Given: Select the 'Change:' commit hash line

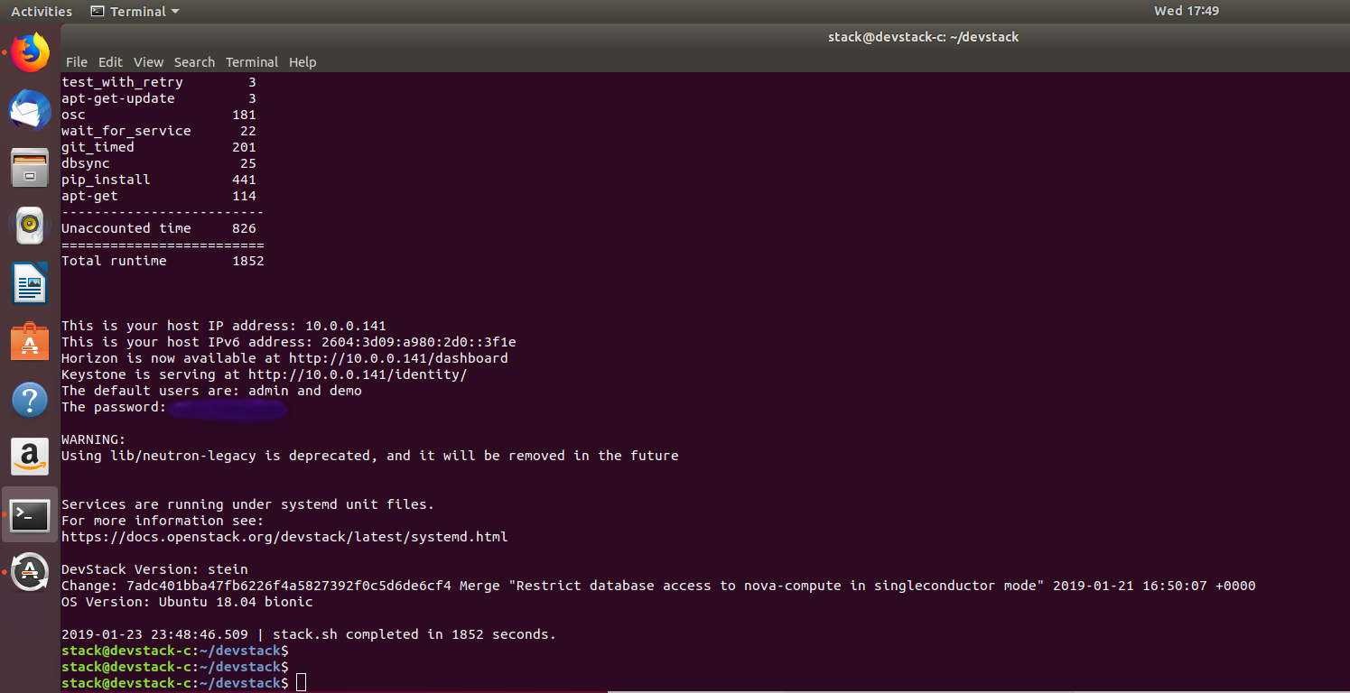Looking at the screenshot, I should coord(658,586).
